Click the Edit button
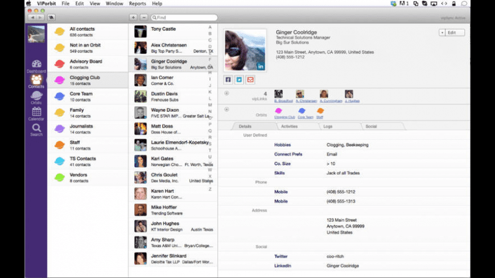Screen dimensions: 495x278 coord(455,32)
